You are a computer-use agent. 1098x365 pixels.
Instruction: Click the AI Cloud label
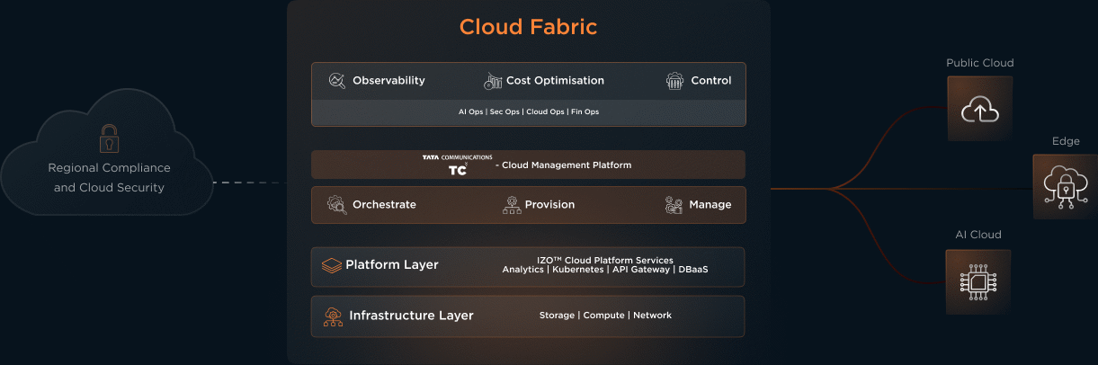[978, 235]
